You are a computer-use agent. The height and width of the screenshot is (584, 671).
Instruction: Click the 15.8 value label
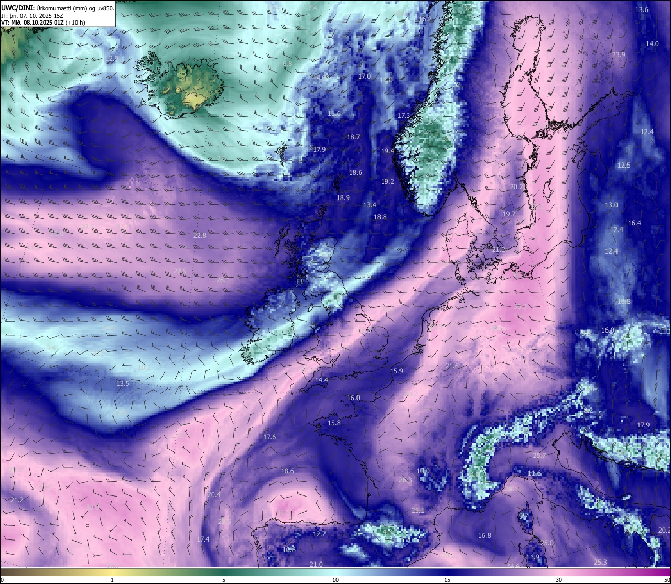point(334,423)
